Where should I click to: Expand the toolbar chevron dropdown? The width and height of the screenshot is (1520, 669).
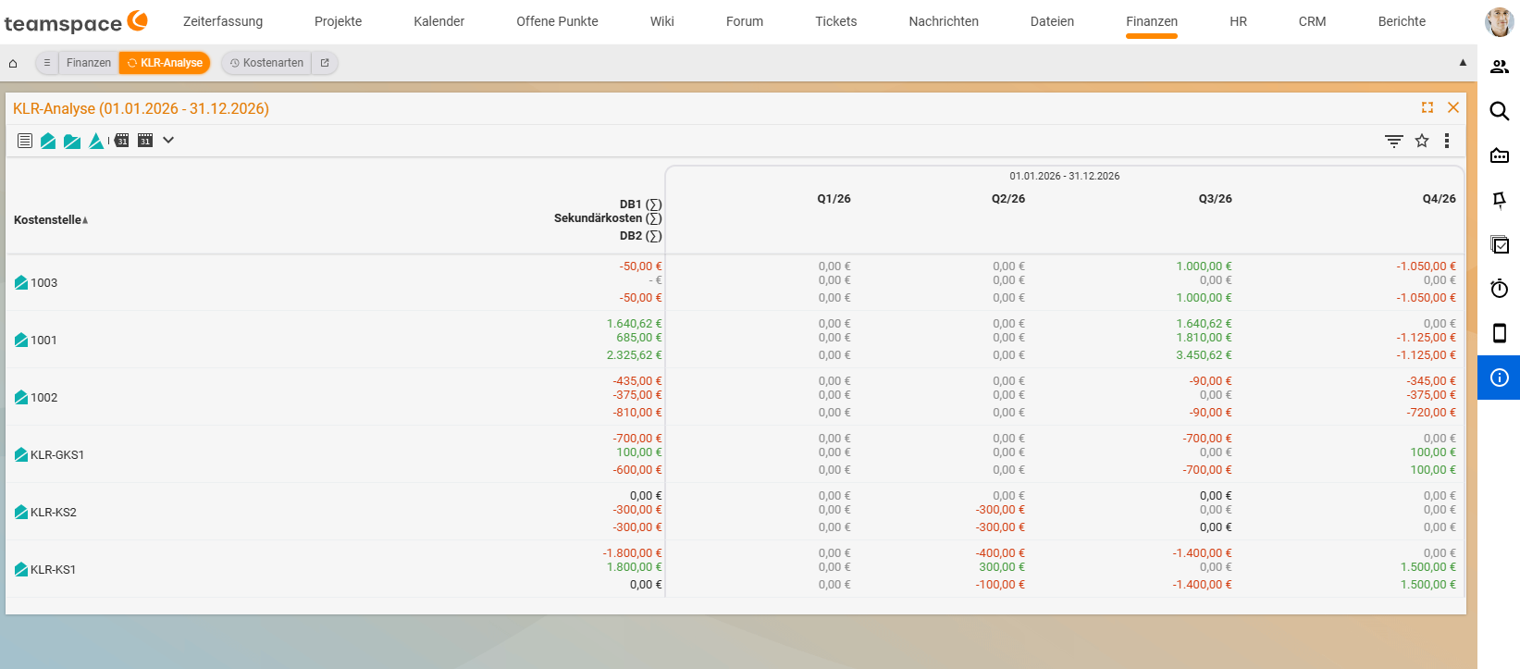pyautogui.click(x=168, y=141)
